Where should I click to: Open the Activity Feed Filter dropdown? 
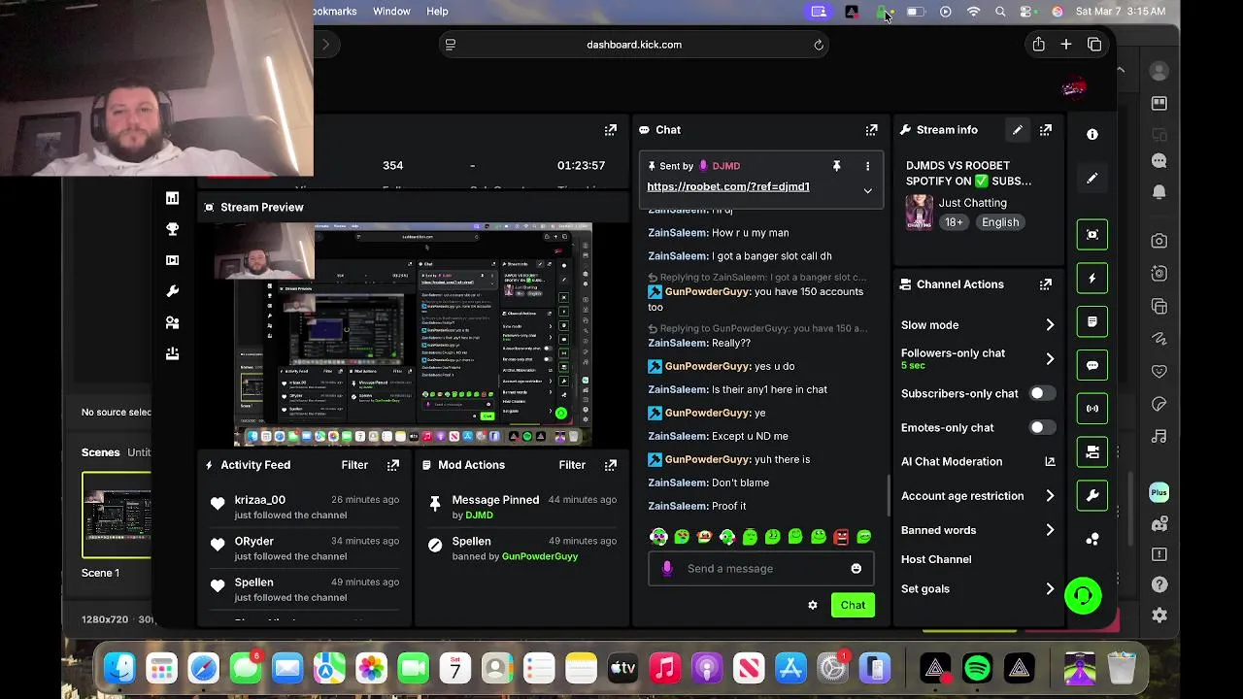click(x=354, y=465)
